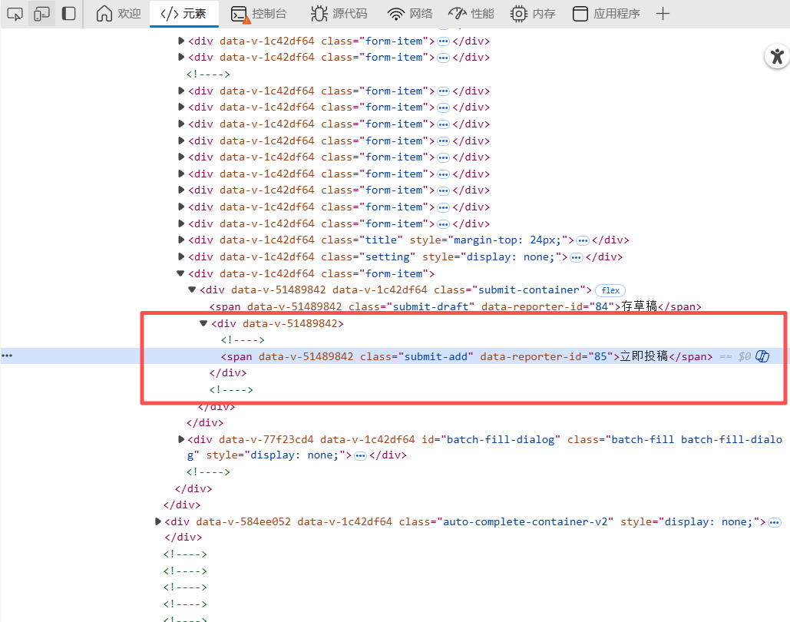Collapse the submit-container div node
The width and height of the screenshot is (790, 622).
(x=192, y=290)
